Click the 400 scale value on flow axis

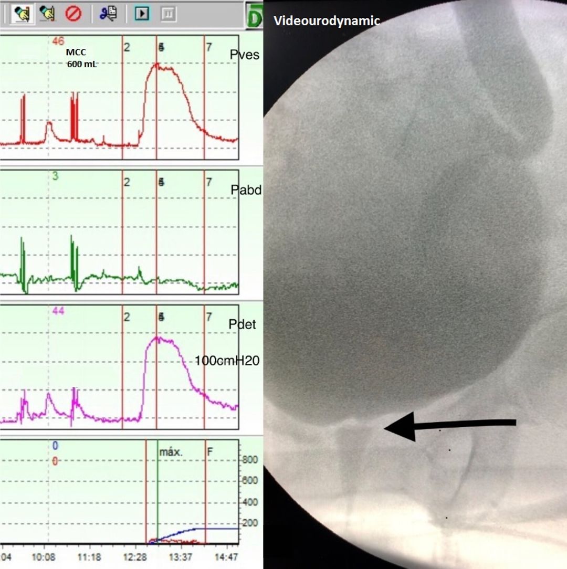[250, 502]
